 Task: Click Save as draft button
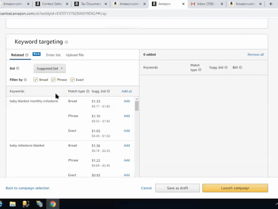click(177, 188)
